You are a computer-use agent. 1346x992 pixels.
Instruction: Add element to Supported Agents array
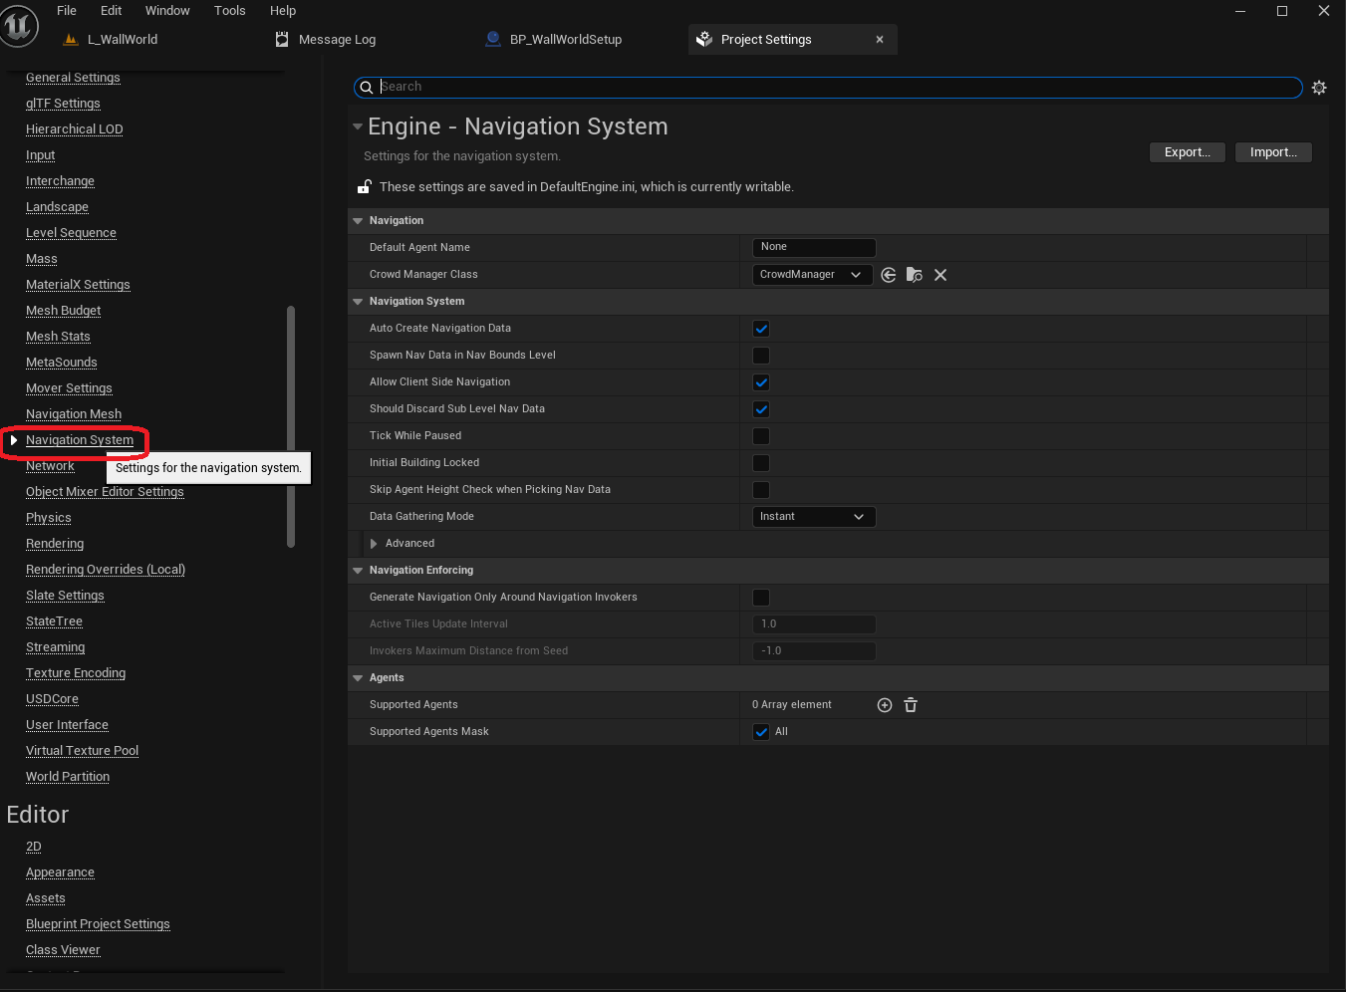[x=885, y=705]
